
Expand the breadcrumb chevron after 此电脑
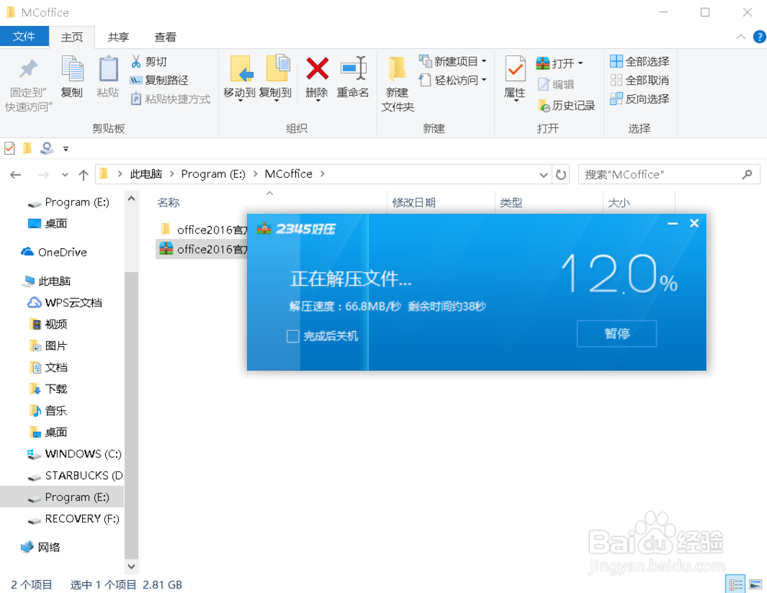click(x=172, y=174)
